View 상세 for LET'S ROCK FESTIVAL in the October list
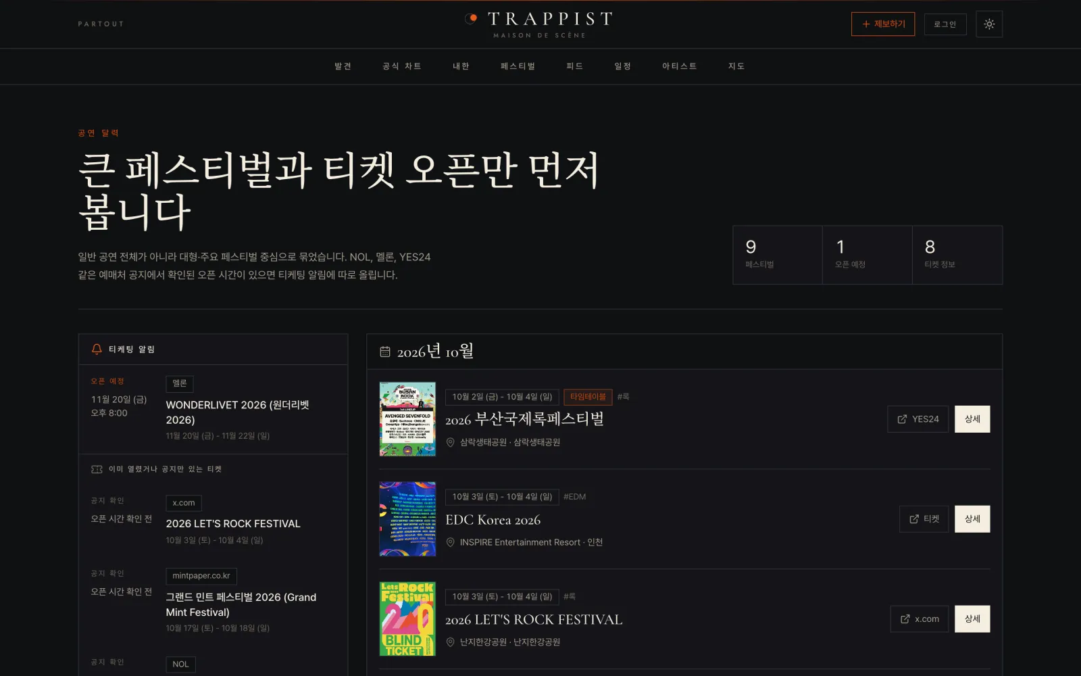 (x=972, y=619)
